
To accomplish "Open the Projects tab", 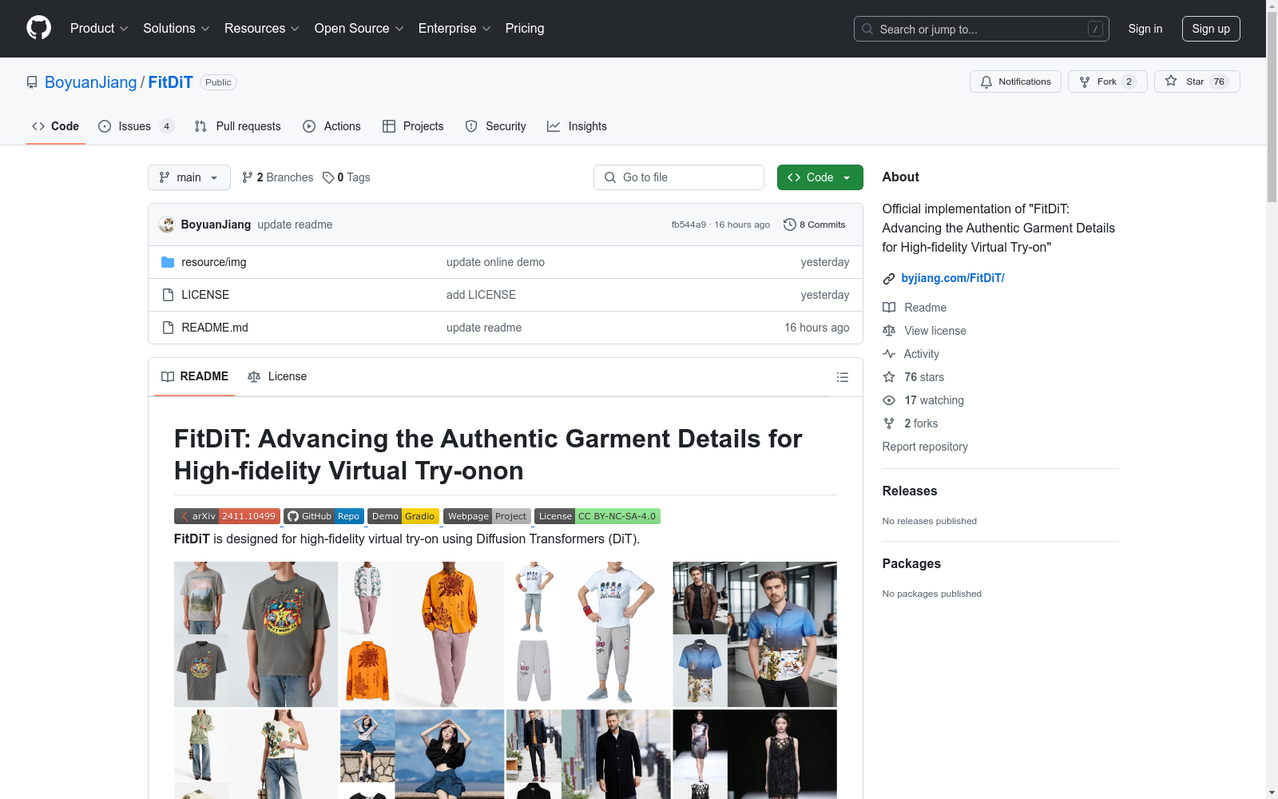I will coord(413,126).
